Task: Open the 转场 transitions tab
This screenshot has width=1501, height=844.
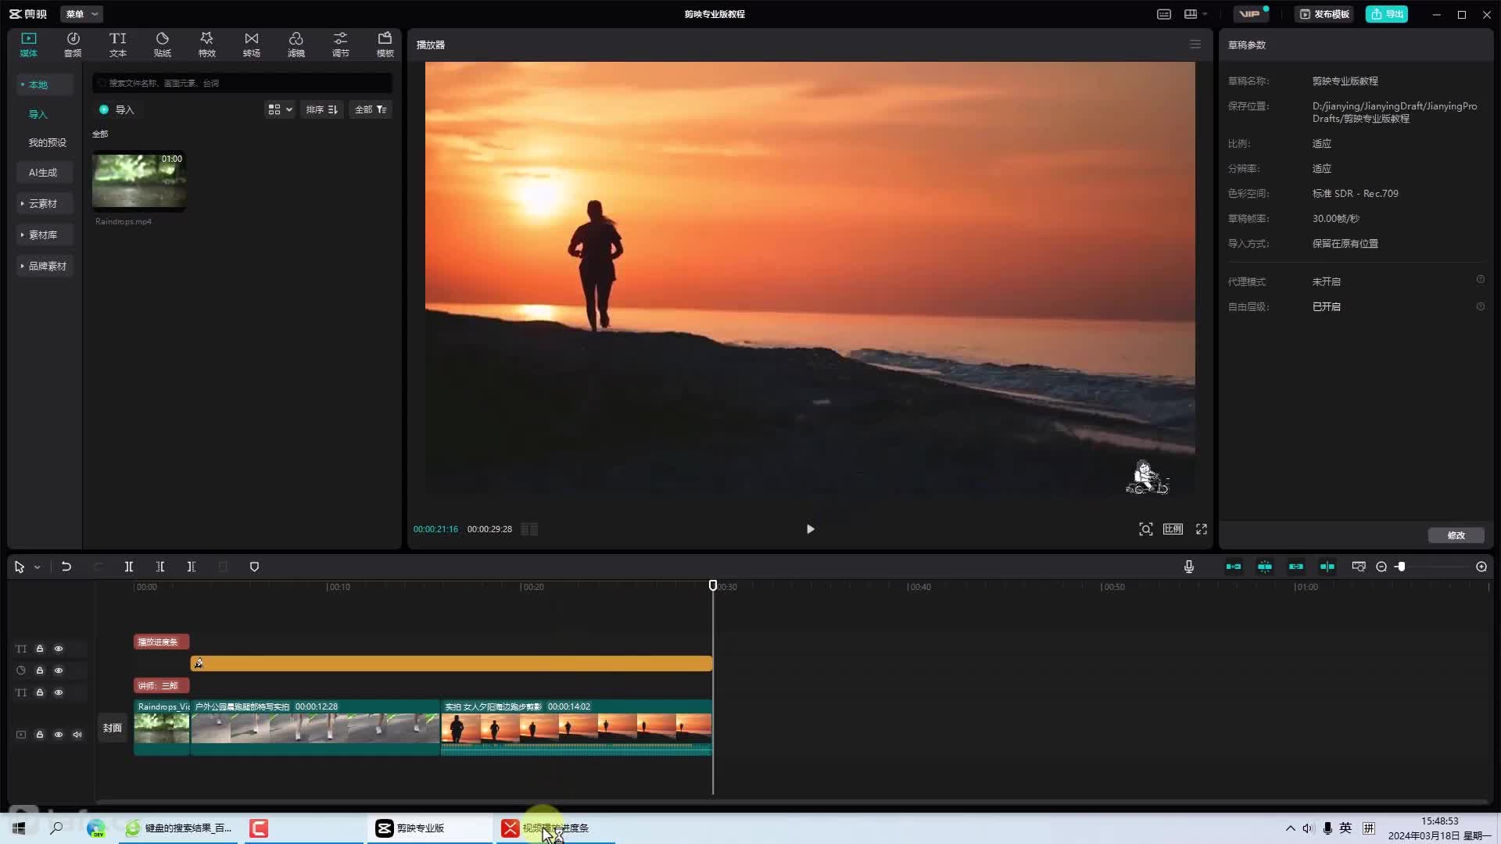Action: [251, 45]
